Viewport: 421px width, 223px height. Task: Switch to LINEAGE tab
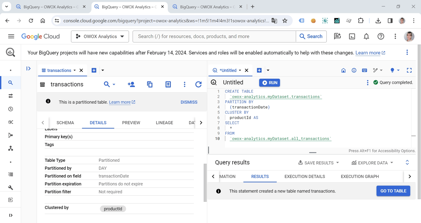point(164,123)
